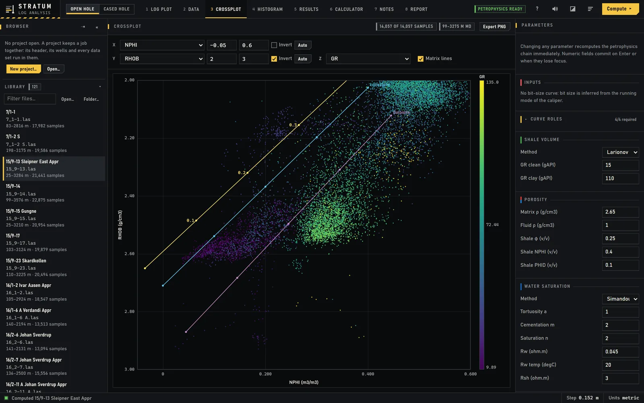Edit the GR clean (gAPI) field
This screenshot has width=644, height=403.
pos(620,165)
